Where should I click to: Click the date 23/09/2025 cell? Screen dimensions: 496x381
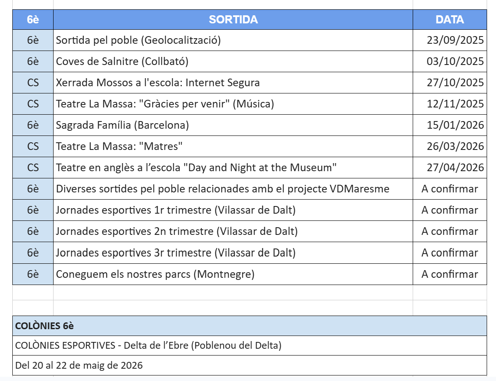[450, 40]
